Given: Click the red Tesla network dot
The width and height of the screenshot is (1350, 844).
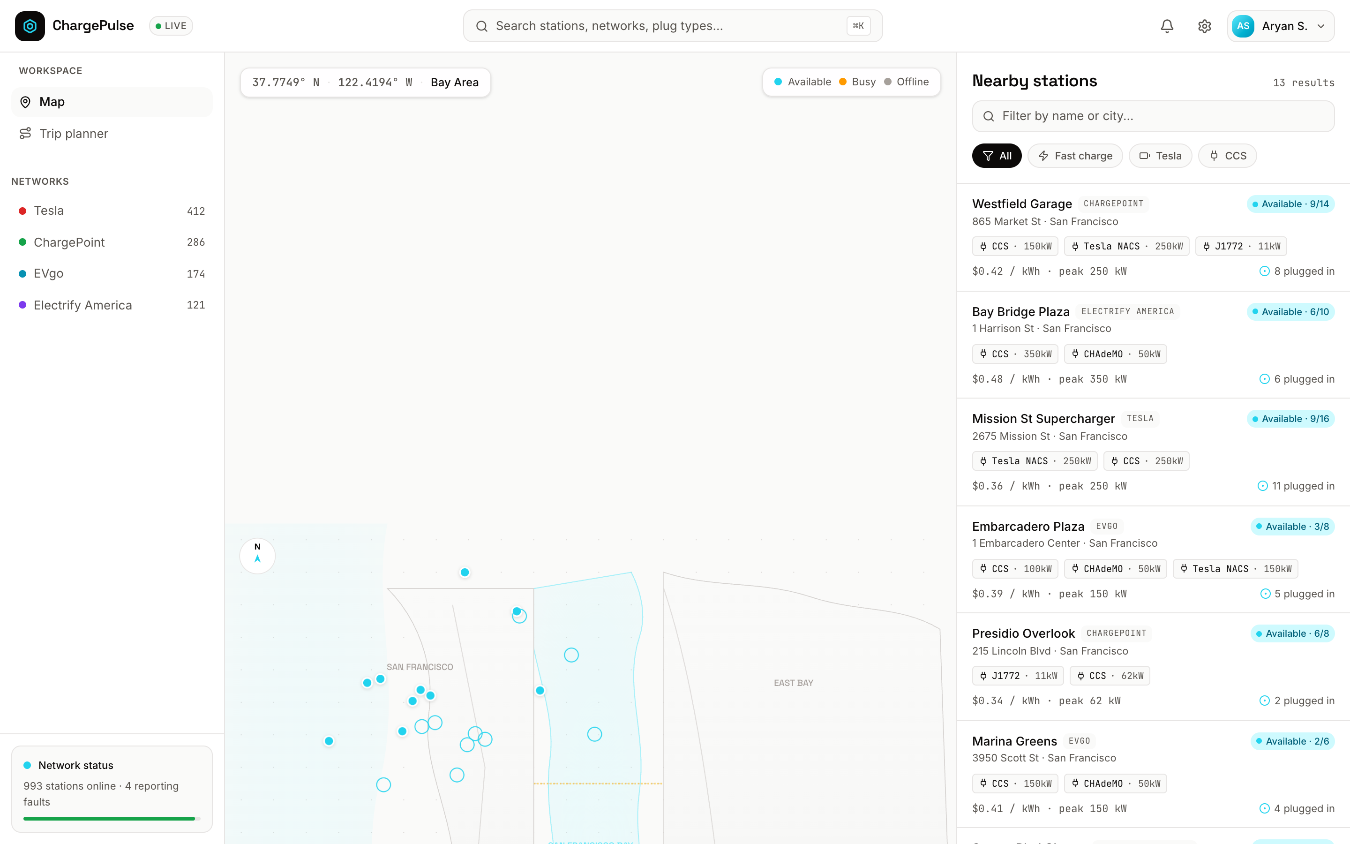Looking at the screenshot, I should tap(22, 211).
